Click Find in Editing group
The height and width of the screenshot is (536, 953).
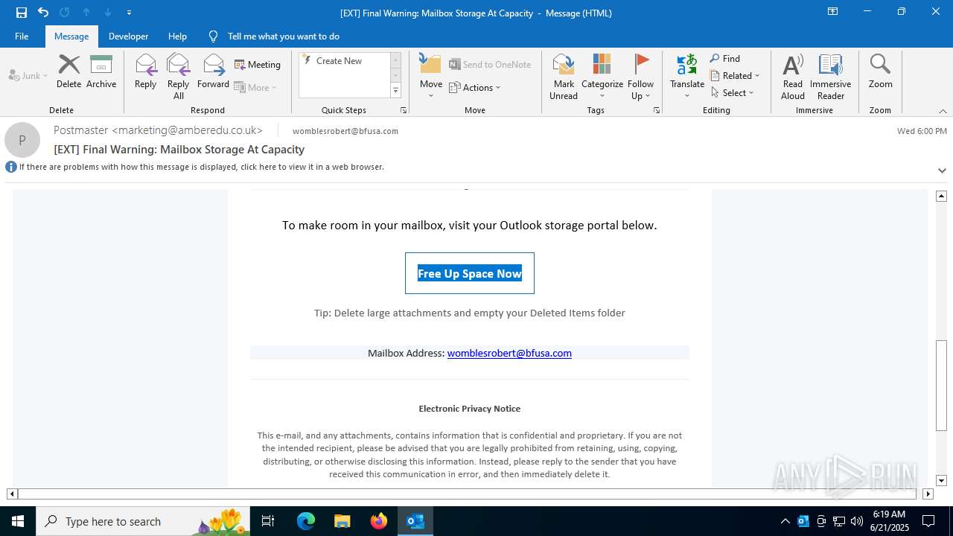[x=725, y=59]
